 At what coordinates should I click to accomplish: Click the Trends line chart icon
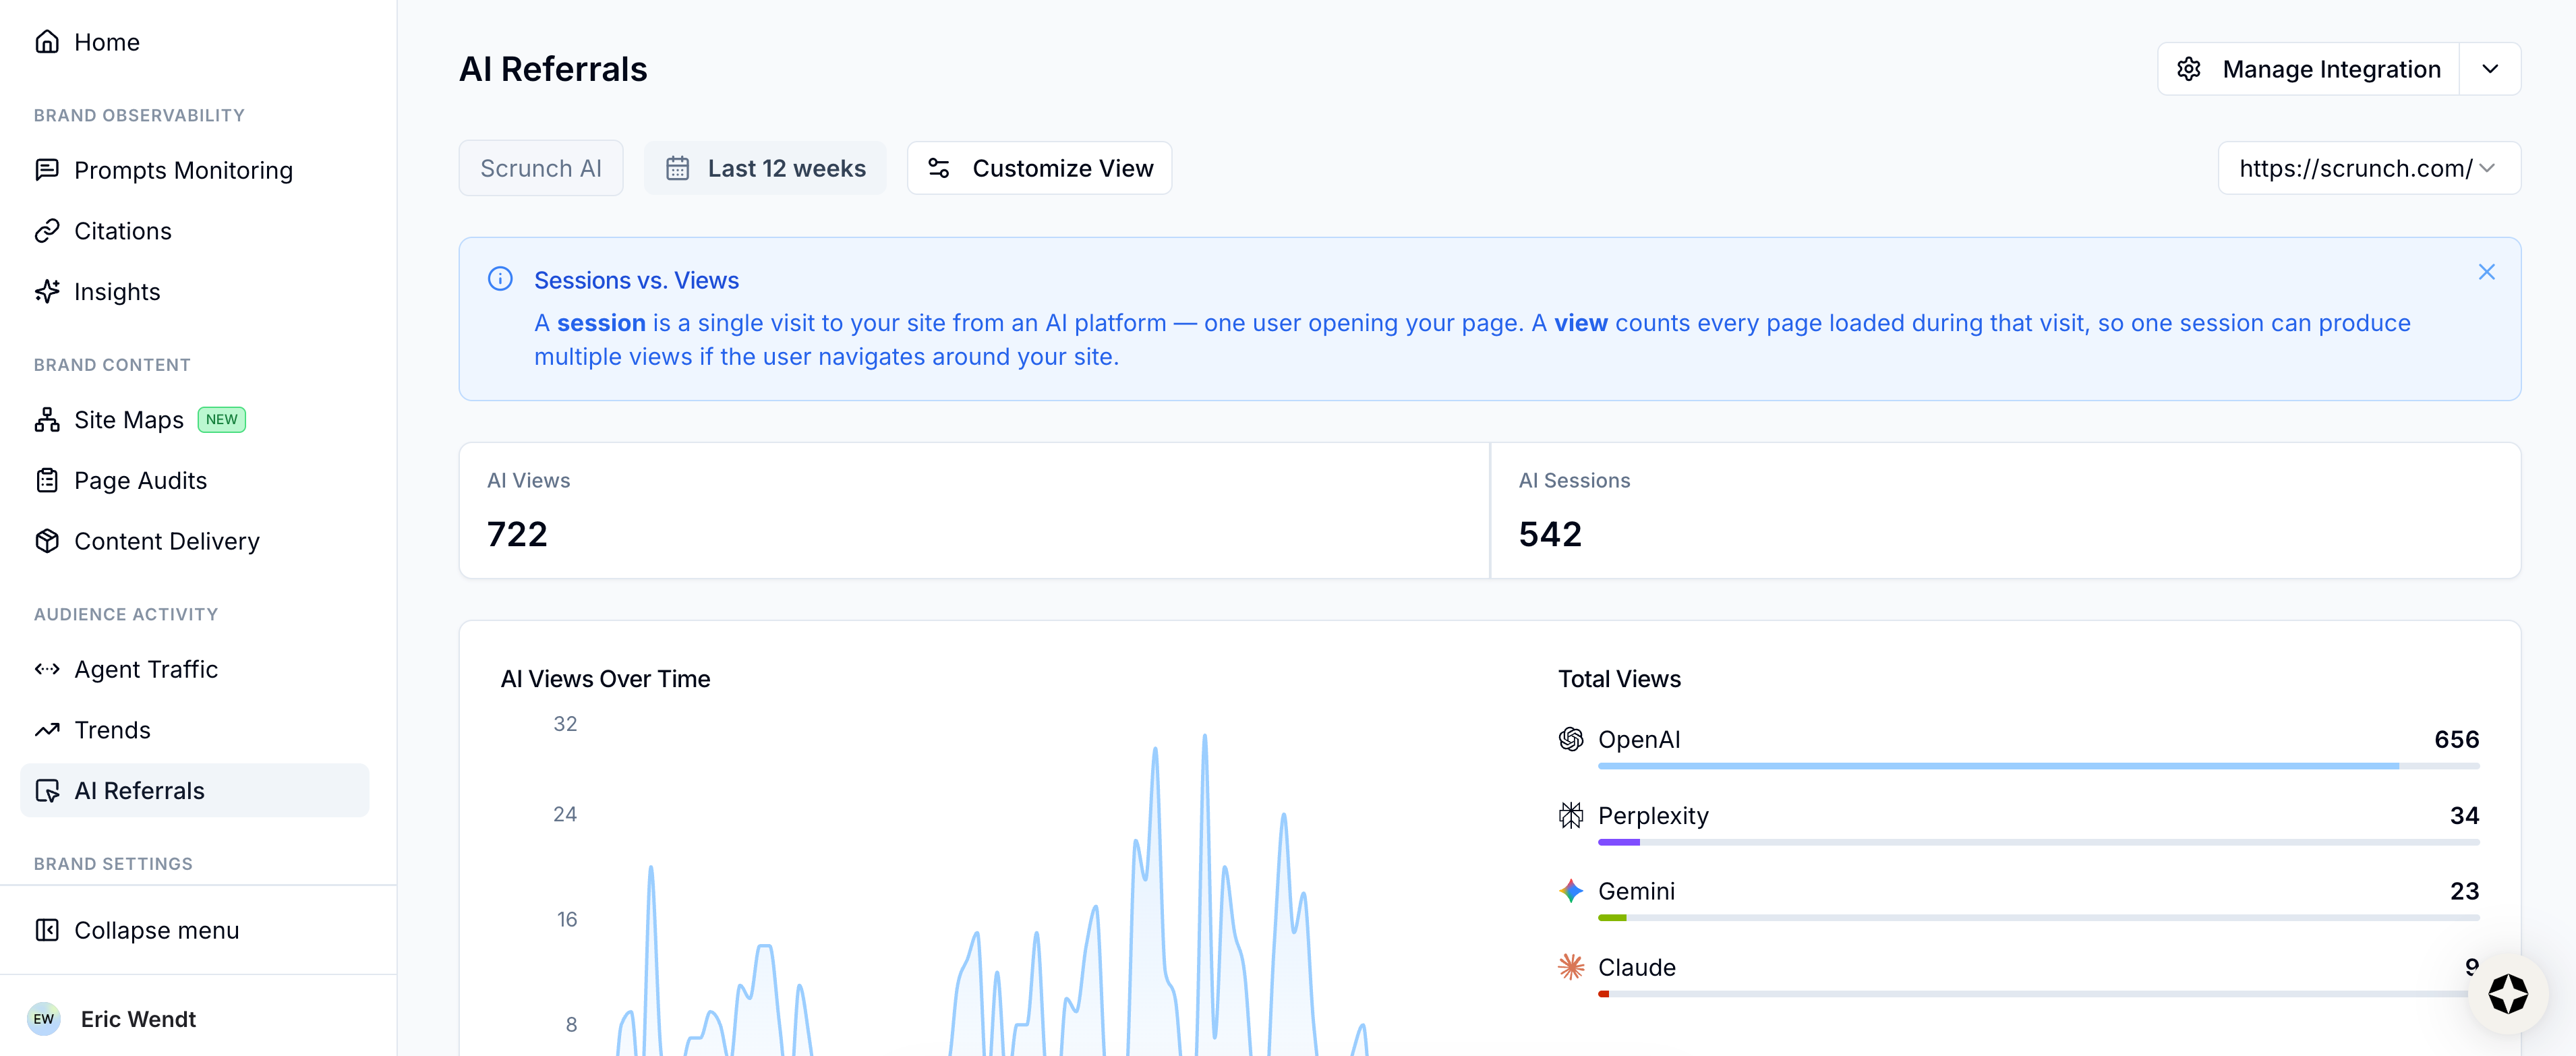47,730
